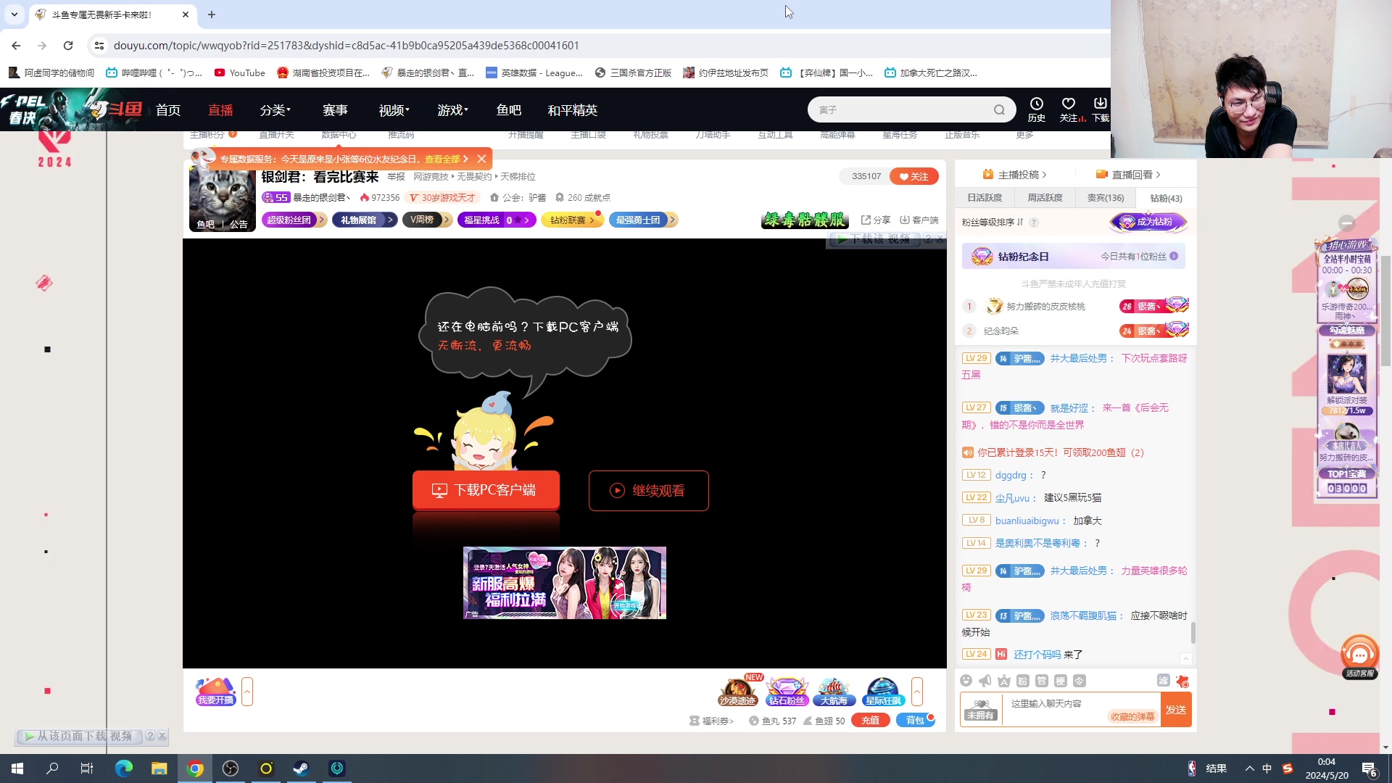Open the emoji picker in chat

pyautogui.click(x=966, y=681)
